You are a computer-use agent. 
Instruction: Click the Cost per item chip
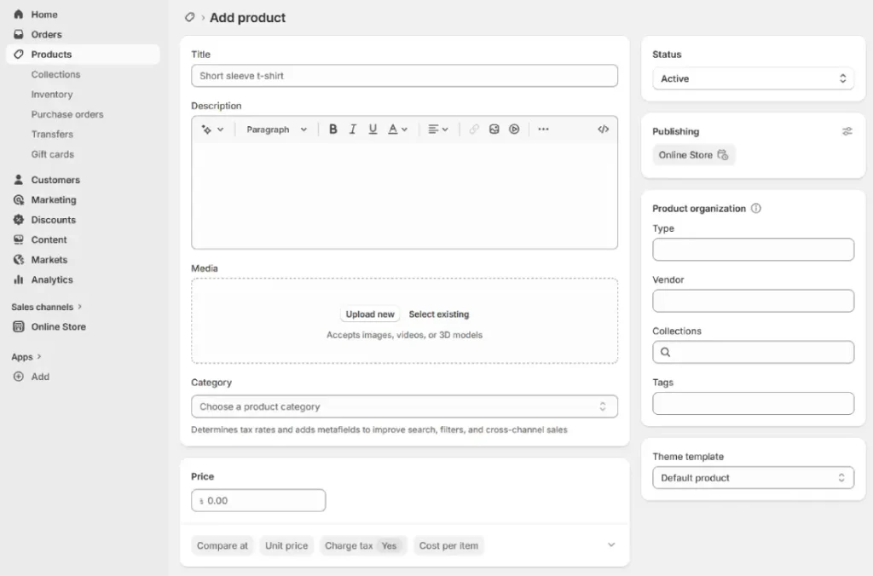pos(448,546)
